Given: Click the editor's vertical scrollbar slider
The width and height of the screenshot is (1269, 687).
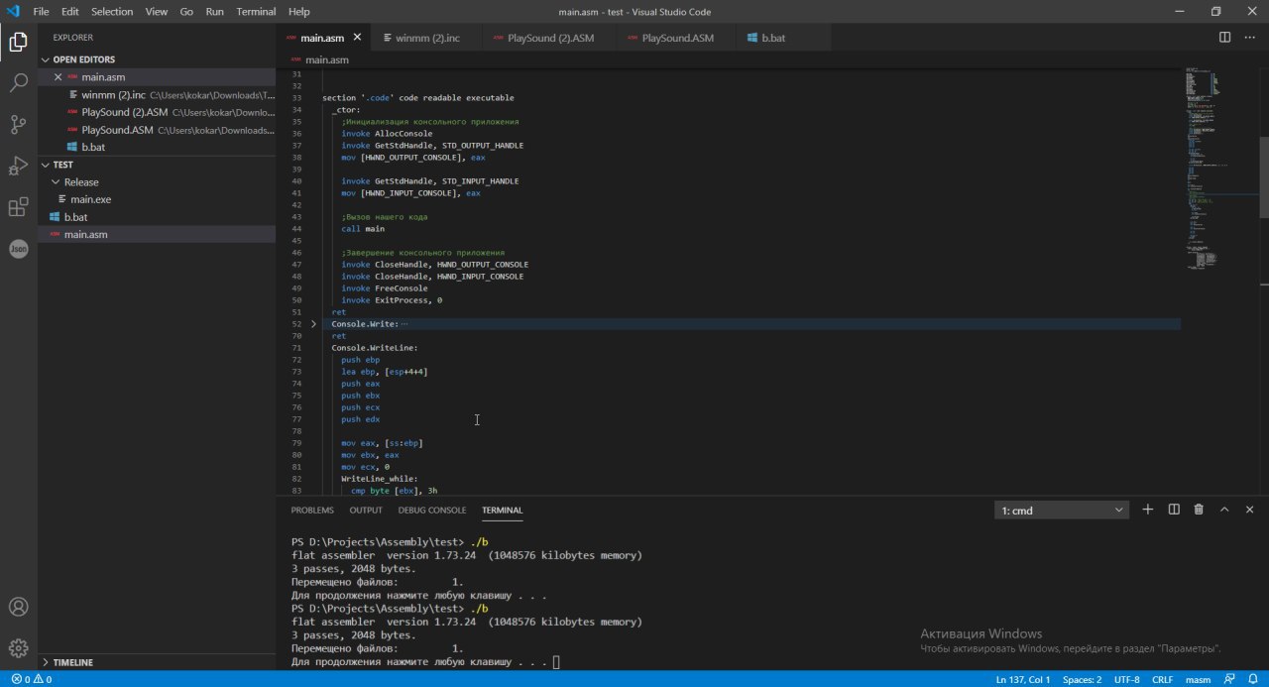Looking at the screenshot, I should pos(1263,178).
